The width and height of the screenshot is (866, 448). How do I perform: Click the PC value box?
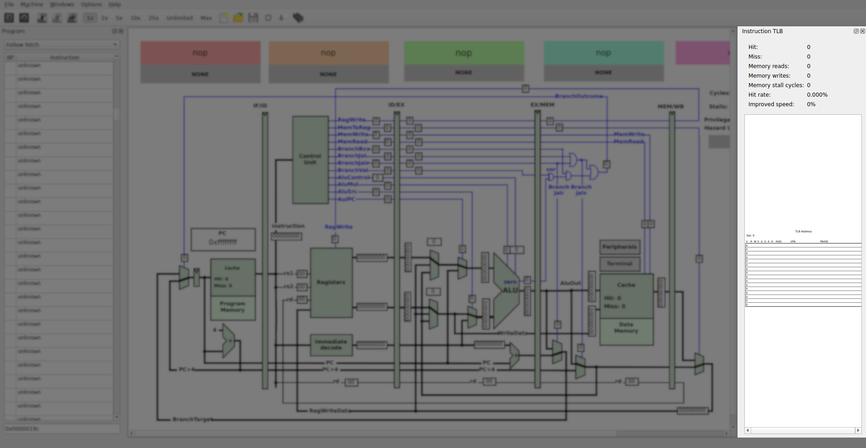(x=223, y=240)
